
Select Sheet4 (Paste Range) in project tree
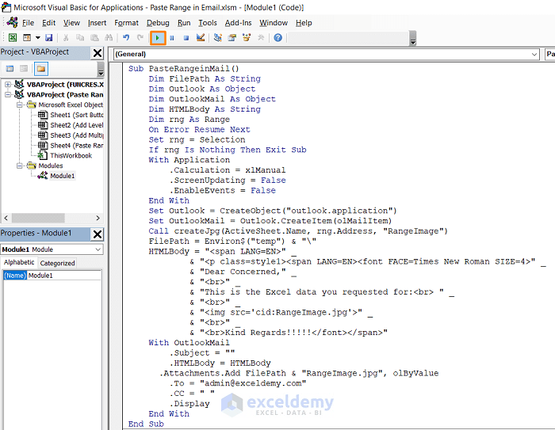coord(77,146)
